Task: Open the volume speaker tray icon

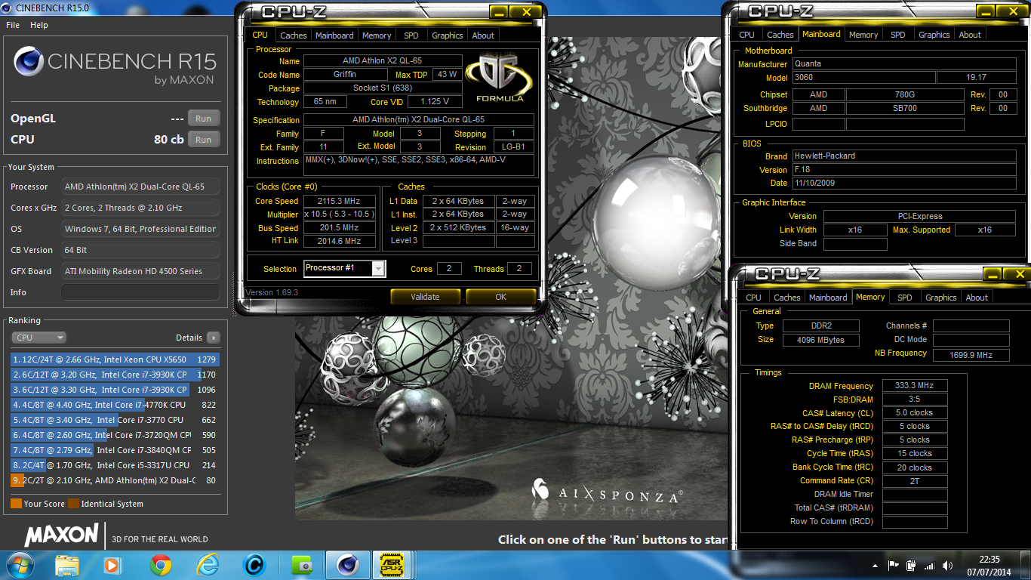Action: click(946, 566)
